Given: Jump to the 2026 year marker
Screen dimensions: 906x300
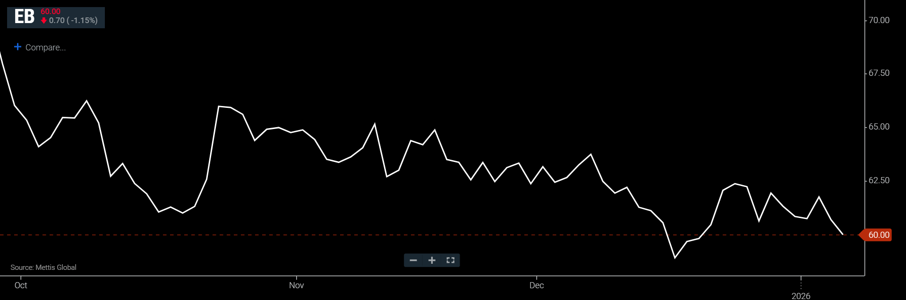Looking at the screenshot, I should (x=801, y=295).
